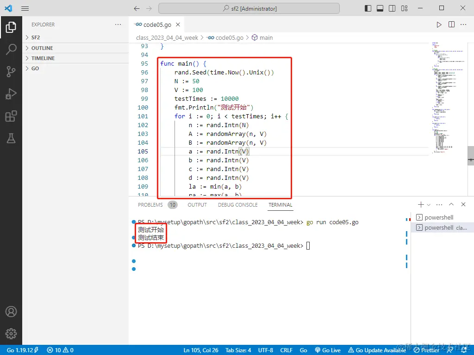Image resolution: width=474 pixels, height=355 pixels.
Task: Click Prettier in status bar
Action: tap(426, 350)
